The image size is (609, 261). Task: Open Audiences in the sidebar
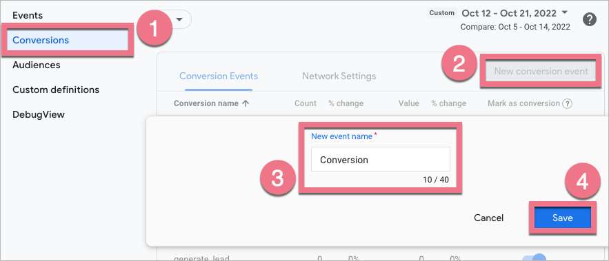pos(37,65)
